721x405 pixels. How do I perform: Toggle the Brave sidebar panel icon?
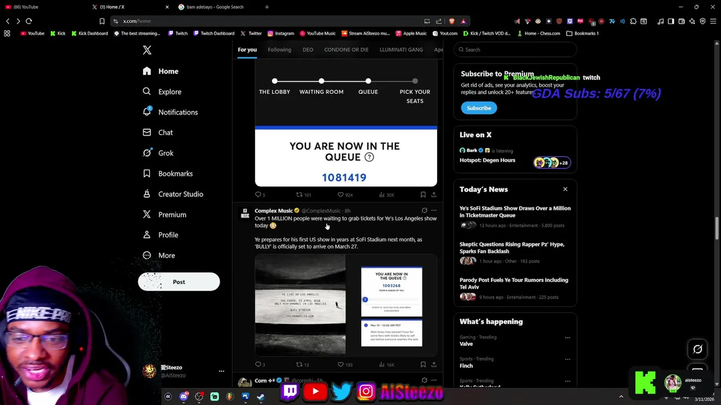(x=671, y=21)
